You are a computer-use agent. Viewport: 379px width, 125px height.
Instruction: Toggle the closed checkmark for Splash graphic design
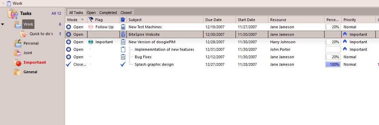click(x=69, y=64)
